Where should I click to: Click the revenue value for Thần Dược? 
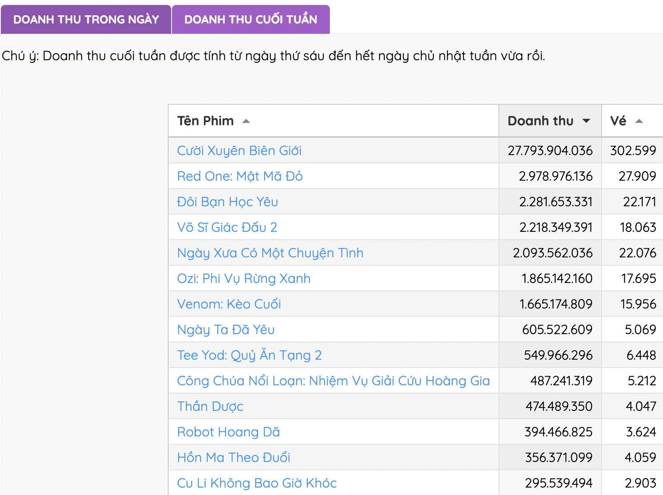(559, 406)
